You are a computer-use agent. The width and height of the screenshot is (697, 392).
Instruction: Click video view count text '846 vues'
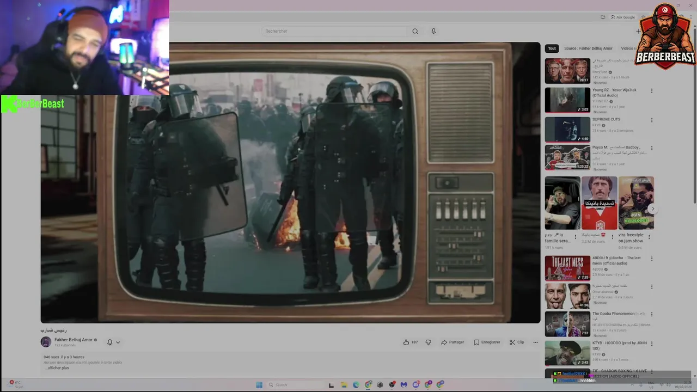click(51, 357)
